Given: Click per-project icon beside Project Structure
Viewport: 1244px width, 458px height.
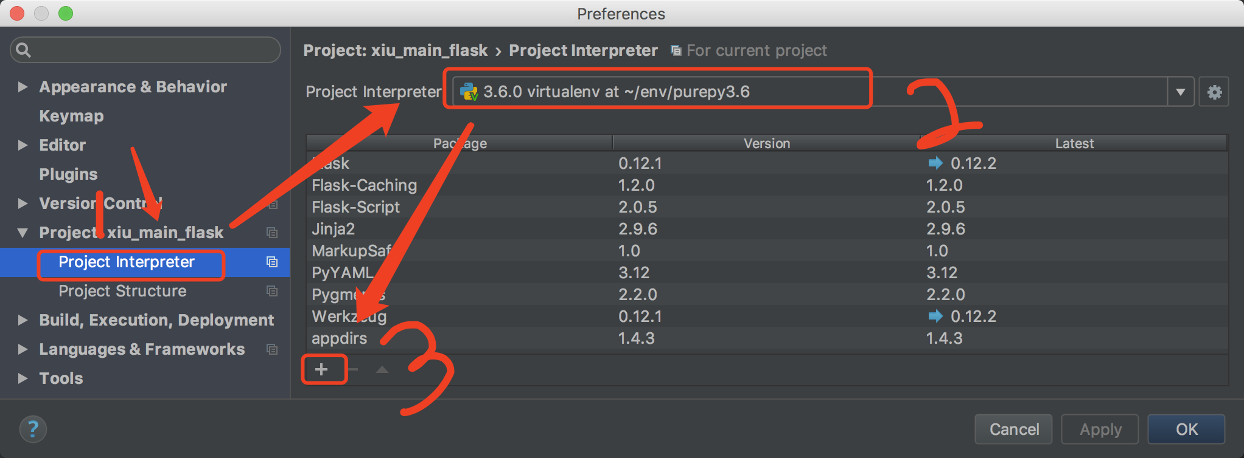Looking at the screenshot, I should tap(272, 291).
